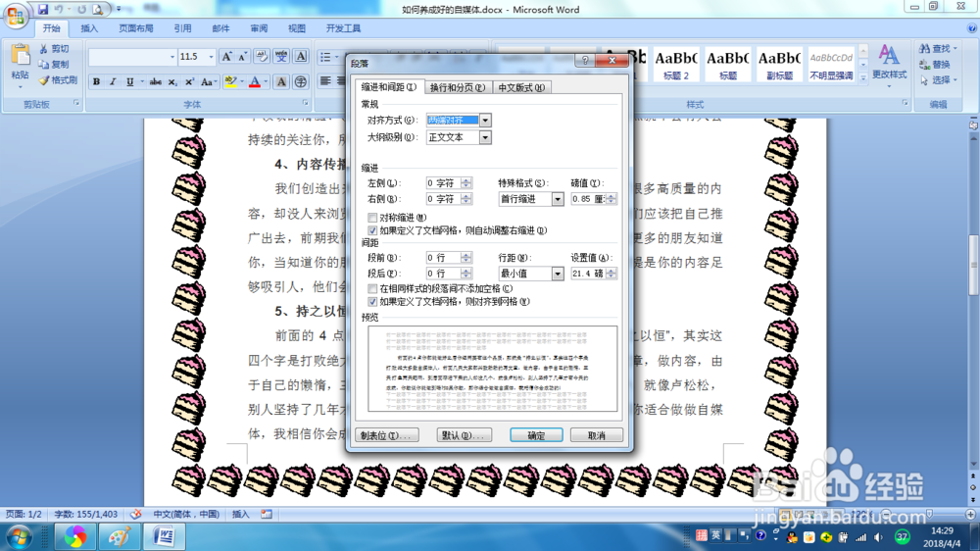Image resolution: width=980 pixels, height=551 pixels.
Task: Open the font size dropdown
Action: [211, 57]
